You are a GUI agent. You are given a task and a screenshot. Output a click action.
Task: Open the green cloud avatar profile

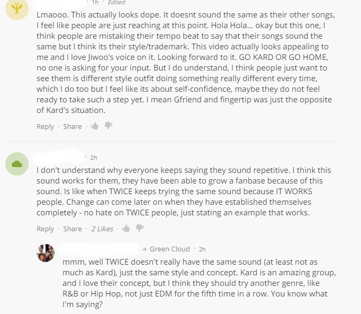pyautogui.click(x=16, y=164)
